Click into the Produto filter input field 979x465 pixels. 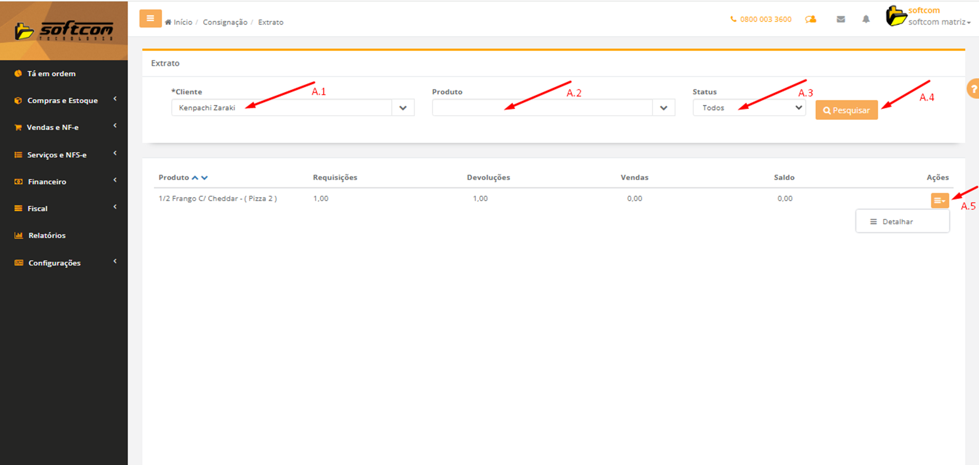point(542,108)
